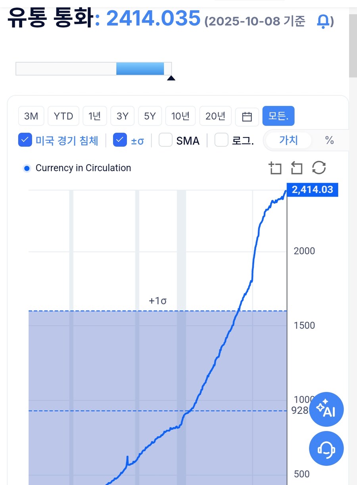Enable the 로그. log scale checkbox
357x485 pixels.
[221, 140]
